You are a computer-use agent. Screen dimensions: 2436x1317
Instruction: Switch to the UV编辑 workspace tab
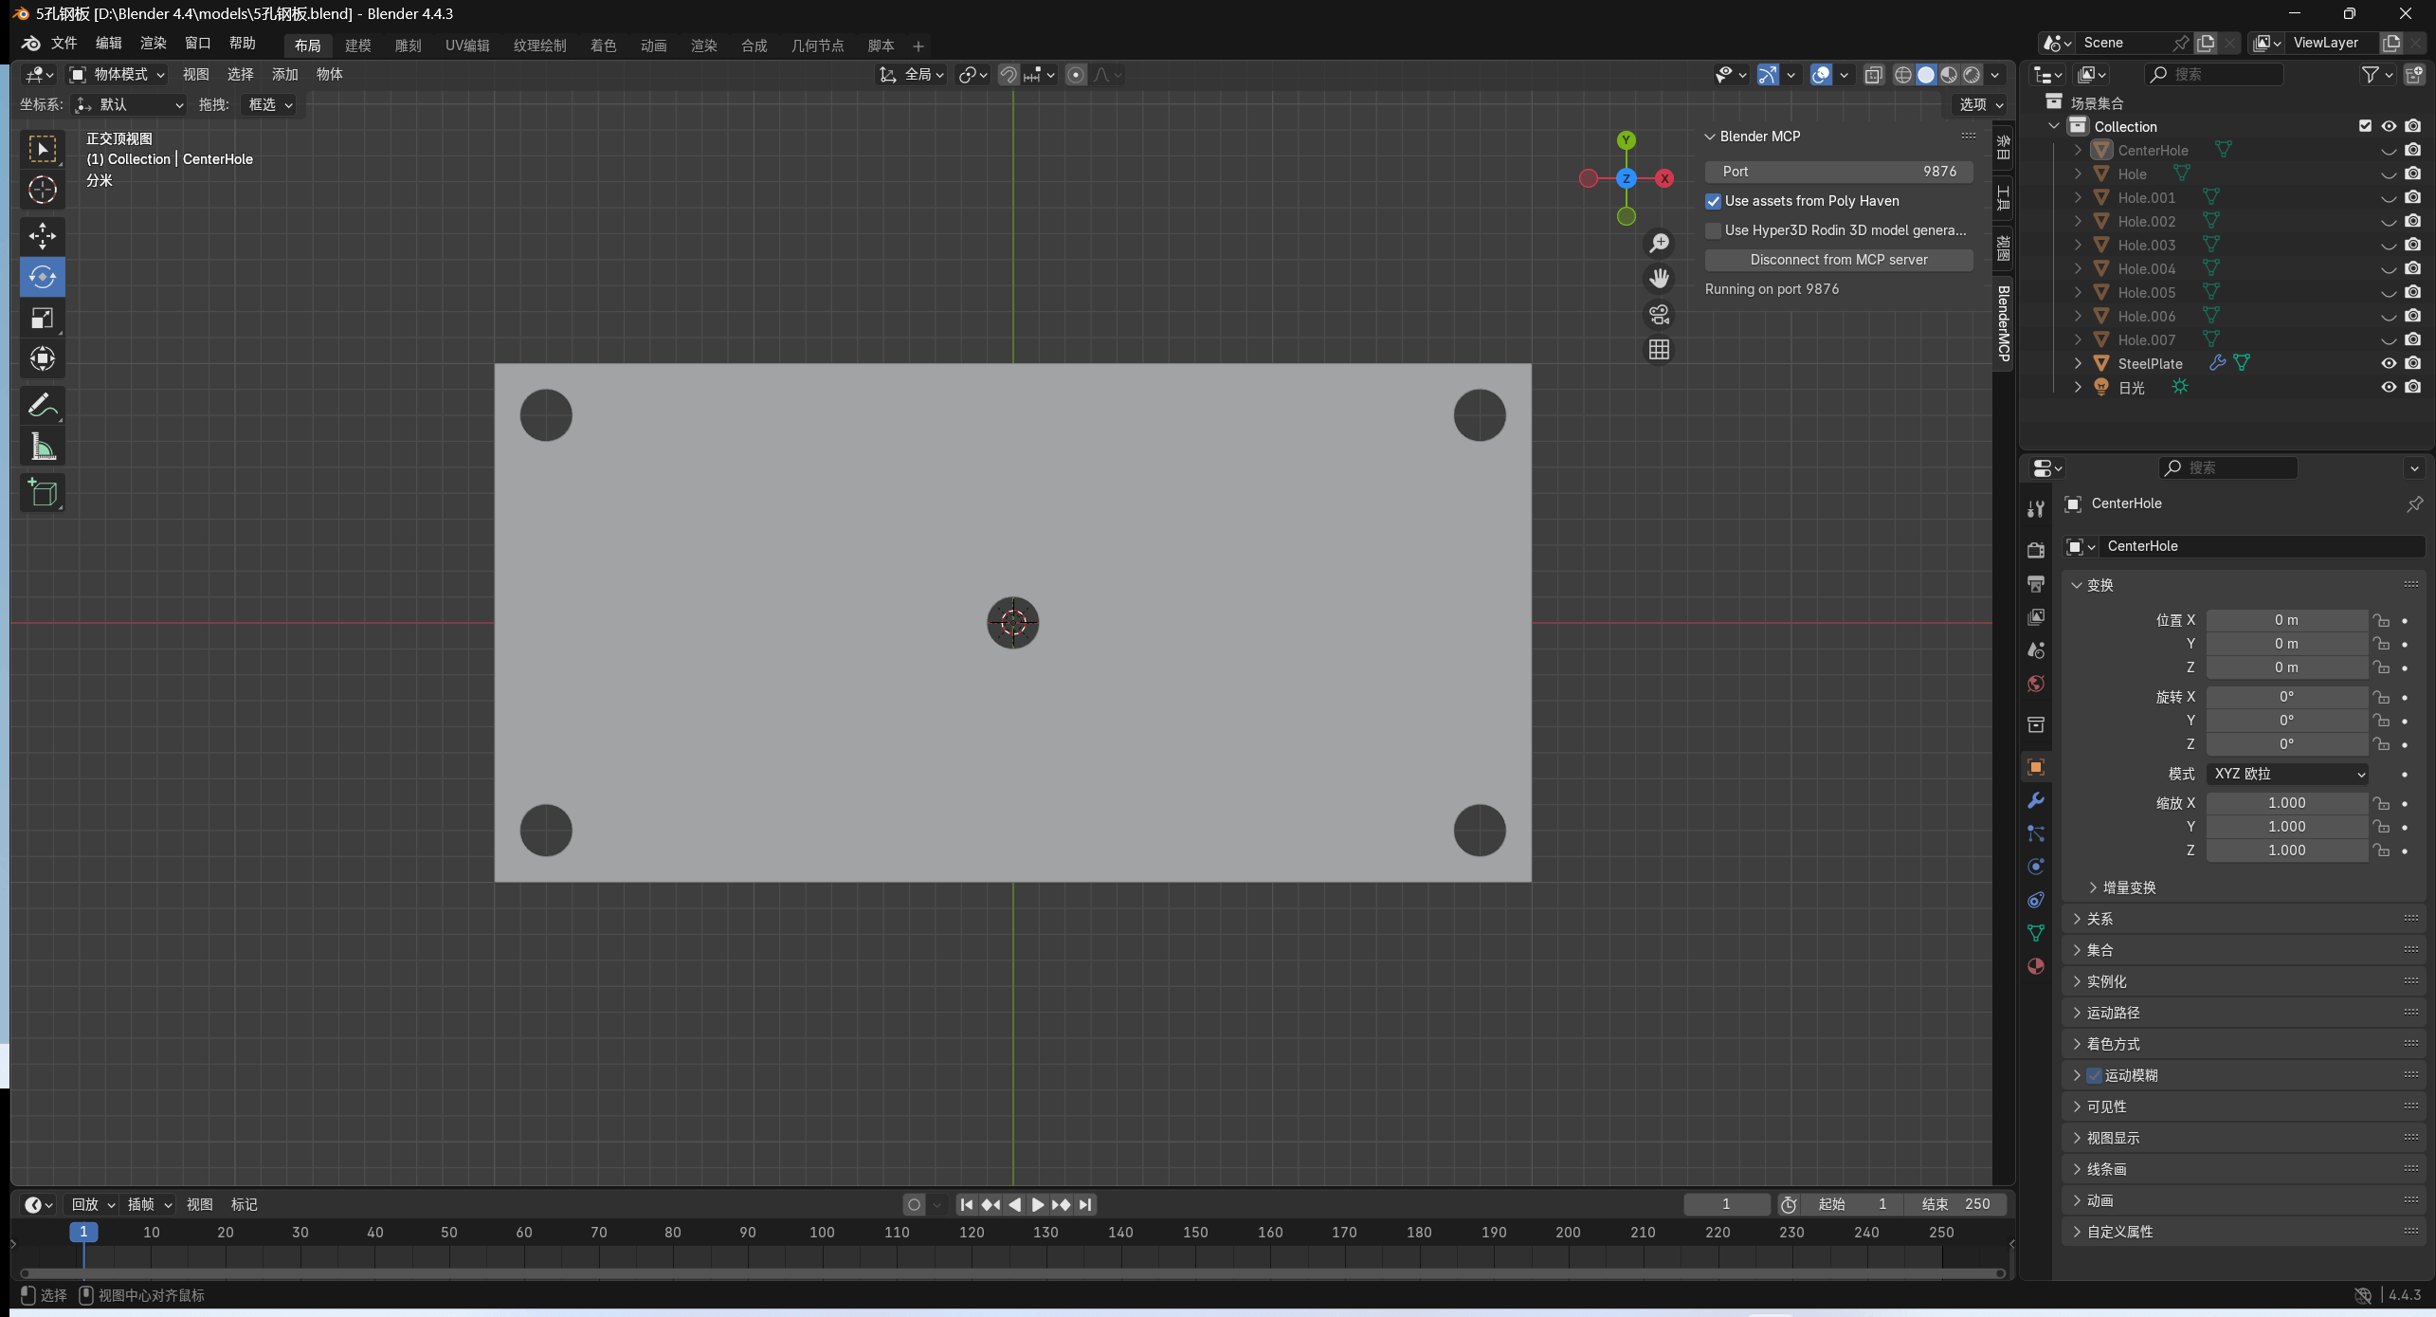[x=467, y=46]
